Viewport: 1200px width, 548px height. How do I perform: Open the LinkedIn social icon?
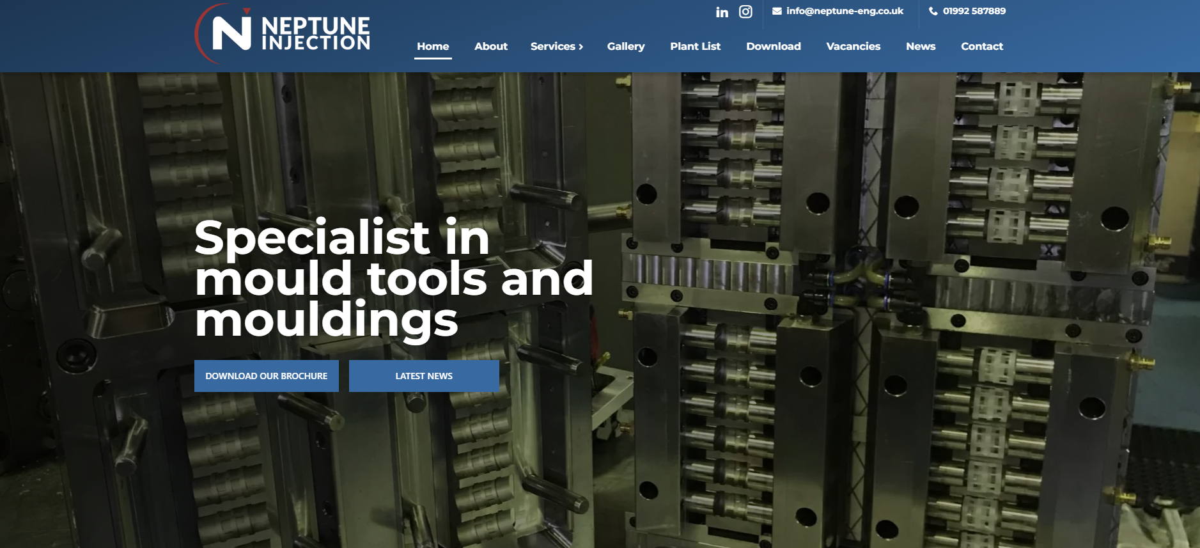tap(722, 12)
